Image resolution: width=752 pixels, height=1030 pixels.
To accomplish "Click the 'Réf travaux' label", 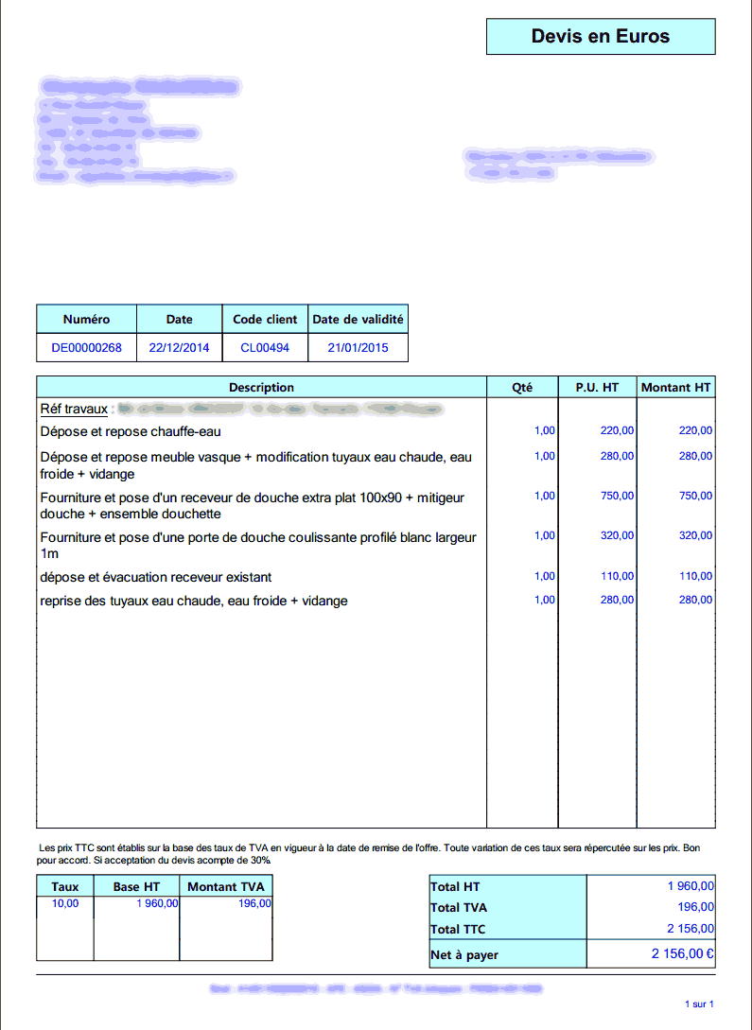I will click(x=74, y=410).
